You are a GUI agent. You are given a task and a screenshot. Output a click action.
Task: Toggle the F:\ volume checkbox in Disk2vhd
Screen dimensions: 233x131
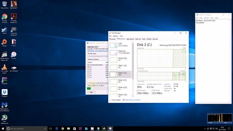coord(88,73)
